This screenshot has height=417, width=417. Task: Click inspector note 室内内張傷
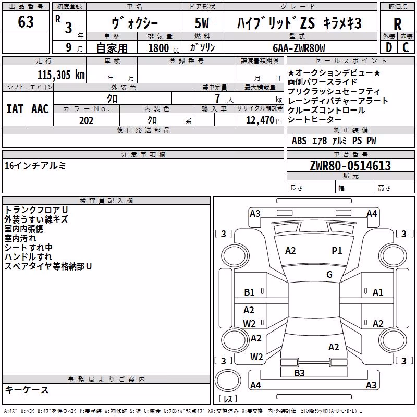[x=23, y=229]
